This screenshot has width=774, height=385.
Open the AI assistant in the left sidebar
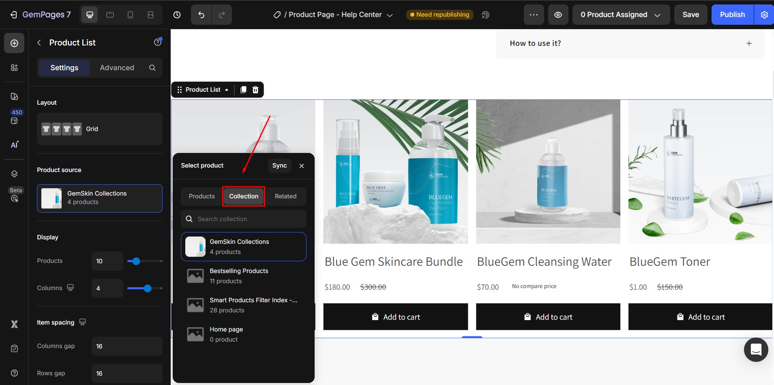pos(14,145)
